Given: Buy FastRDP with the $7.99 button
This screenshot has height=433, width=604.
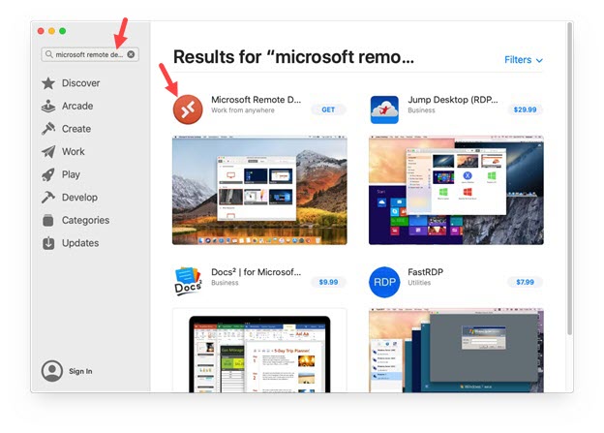Looking at the screenshot, I should click(x=525, y=282).
